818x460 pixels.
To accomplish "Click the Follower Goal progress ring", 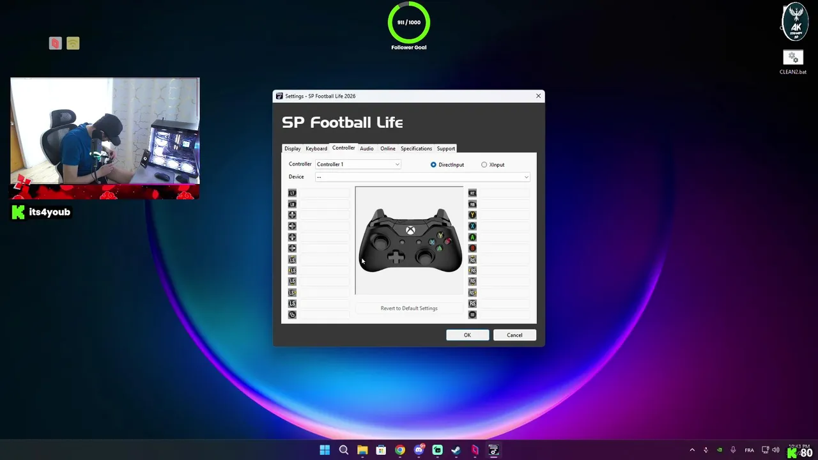I will [409, 22].
